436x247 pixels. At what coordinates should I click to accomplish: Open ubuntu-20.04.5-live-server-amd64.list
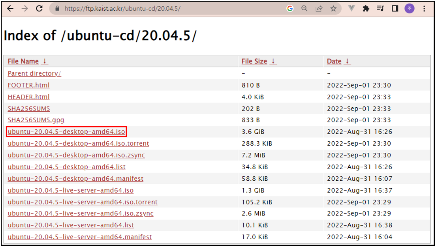[x=71, y=225]
